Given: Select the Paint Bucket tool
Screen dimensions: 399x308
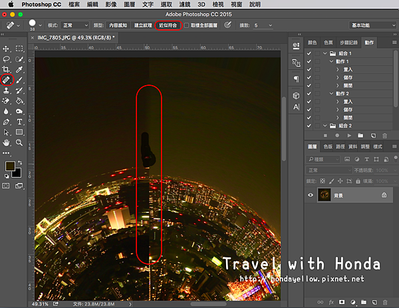Looking at the screenshot, I should point(19,101).
